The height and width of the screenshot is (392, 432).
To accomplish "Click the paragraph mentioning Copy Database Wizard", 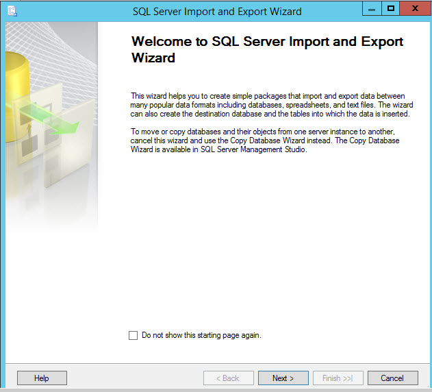I will tap(265, 140).
